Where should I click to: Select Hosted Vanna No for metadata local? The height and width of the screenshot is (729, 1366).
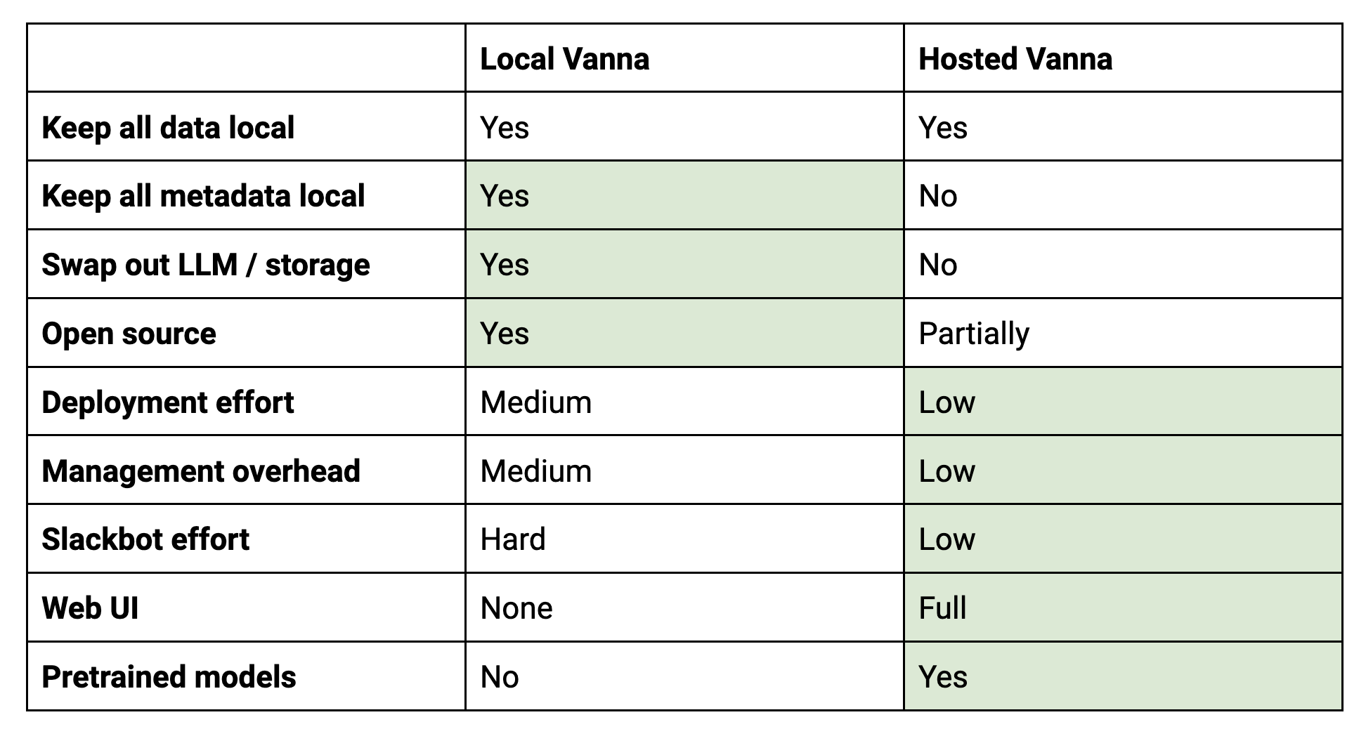tap(1123, 195)
